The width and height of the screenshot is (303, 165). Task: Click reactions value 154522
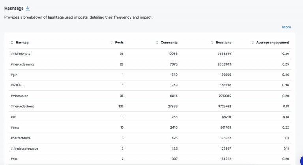click(x=226, y=159)
